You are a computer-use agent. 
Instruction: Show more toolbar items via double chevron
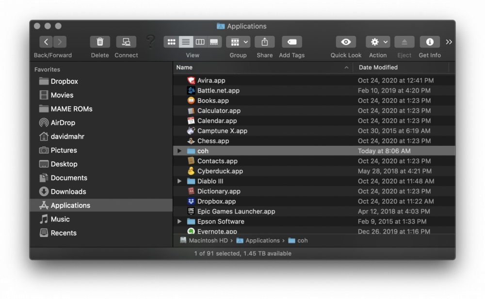(x=449, y=42)
